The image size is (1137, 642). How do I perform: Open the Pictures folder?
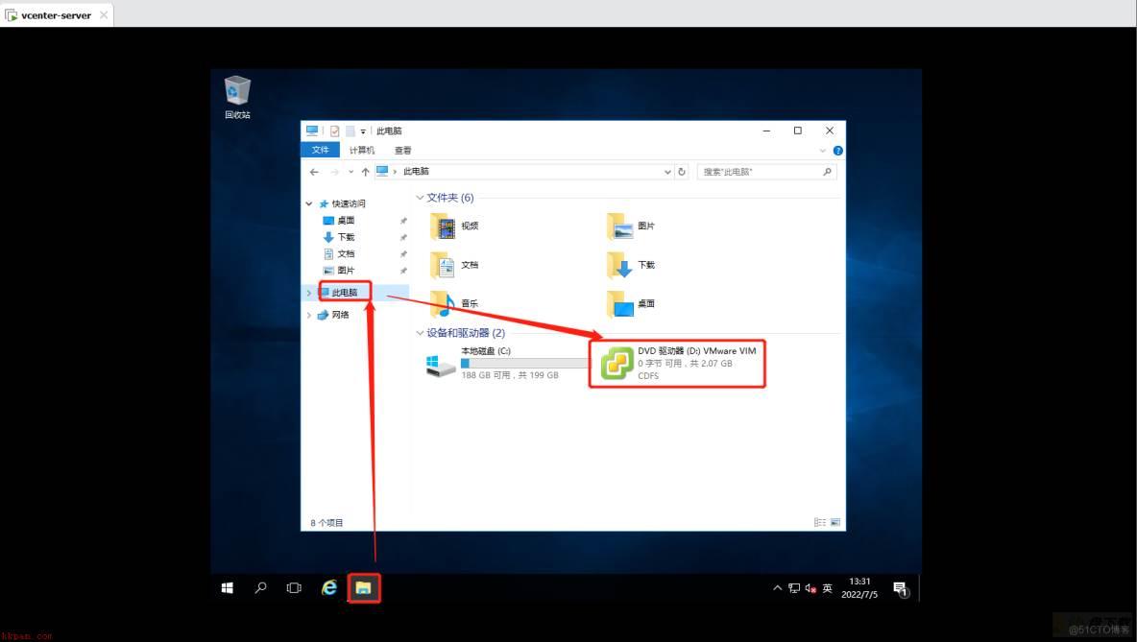coord(631,226)
